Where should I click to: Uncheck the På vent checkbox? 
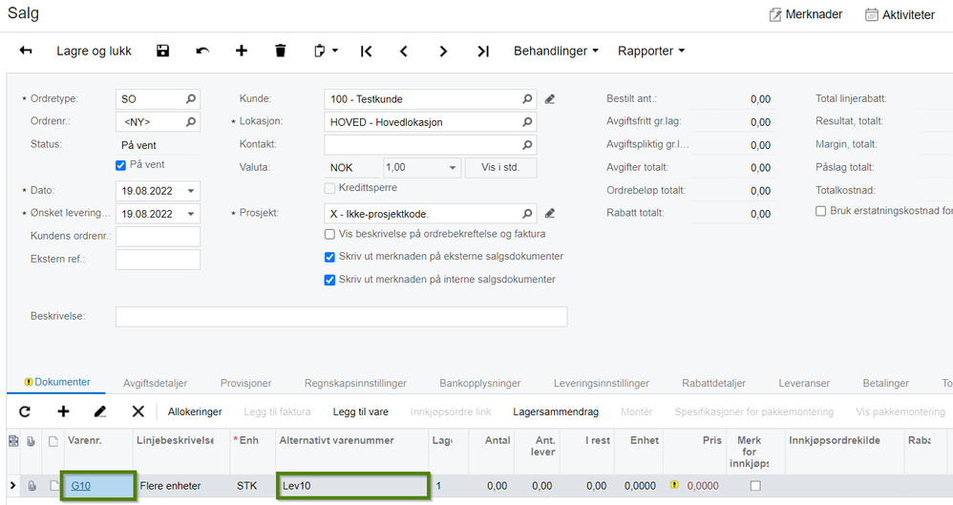[120, 165]
